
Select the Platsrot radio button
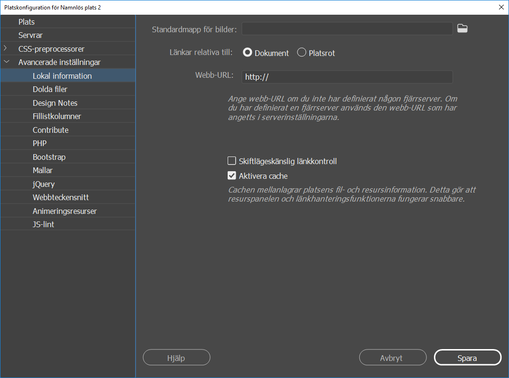(301, 52)
